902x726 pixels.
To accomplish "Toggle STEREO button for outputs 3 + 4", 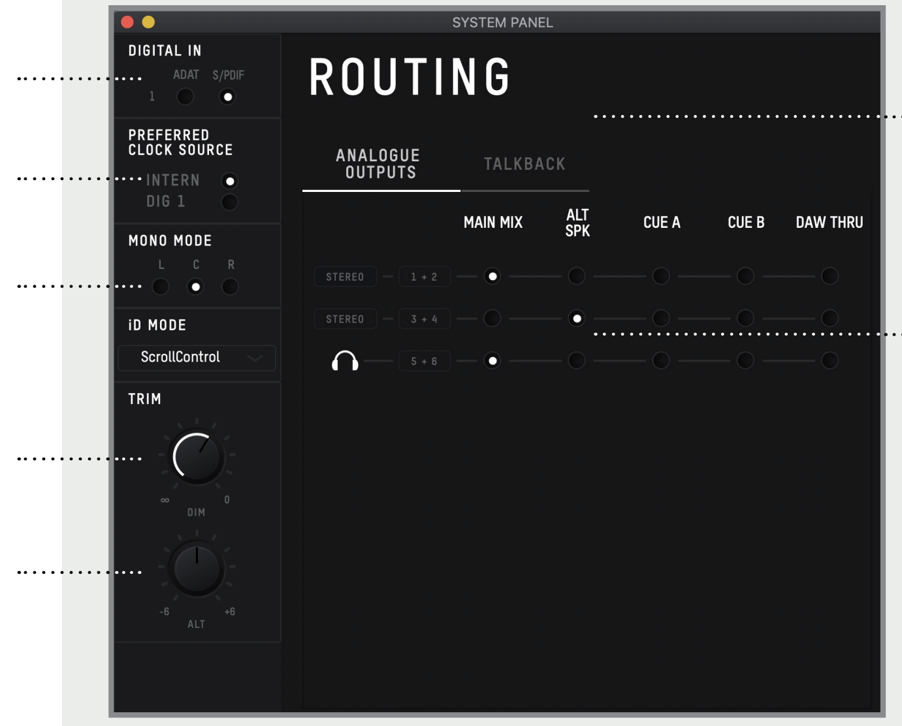I will click(x=345, y=319).
